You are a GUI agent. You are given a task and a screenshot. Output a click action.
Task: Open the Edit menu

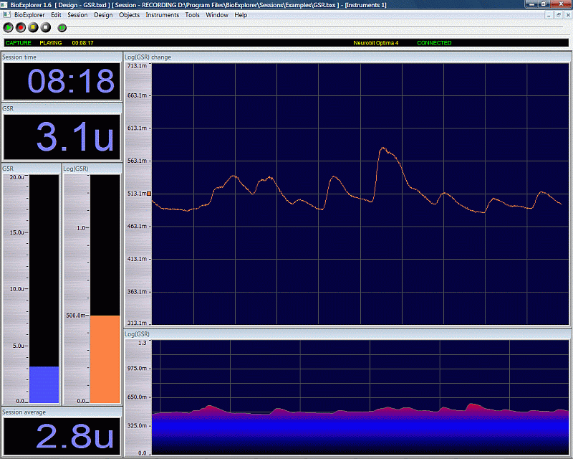pos(56,15)
